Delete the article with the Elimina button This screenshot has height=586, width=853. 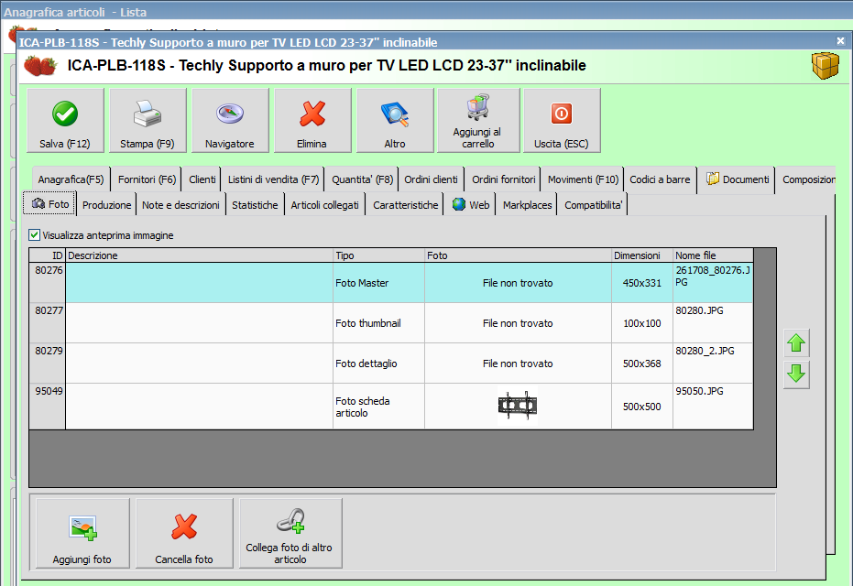tap(312, 120)
